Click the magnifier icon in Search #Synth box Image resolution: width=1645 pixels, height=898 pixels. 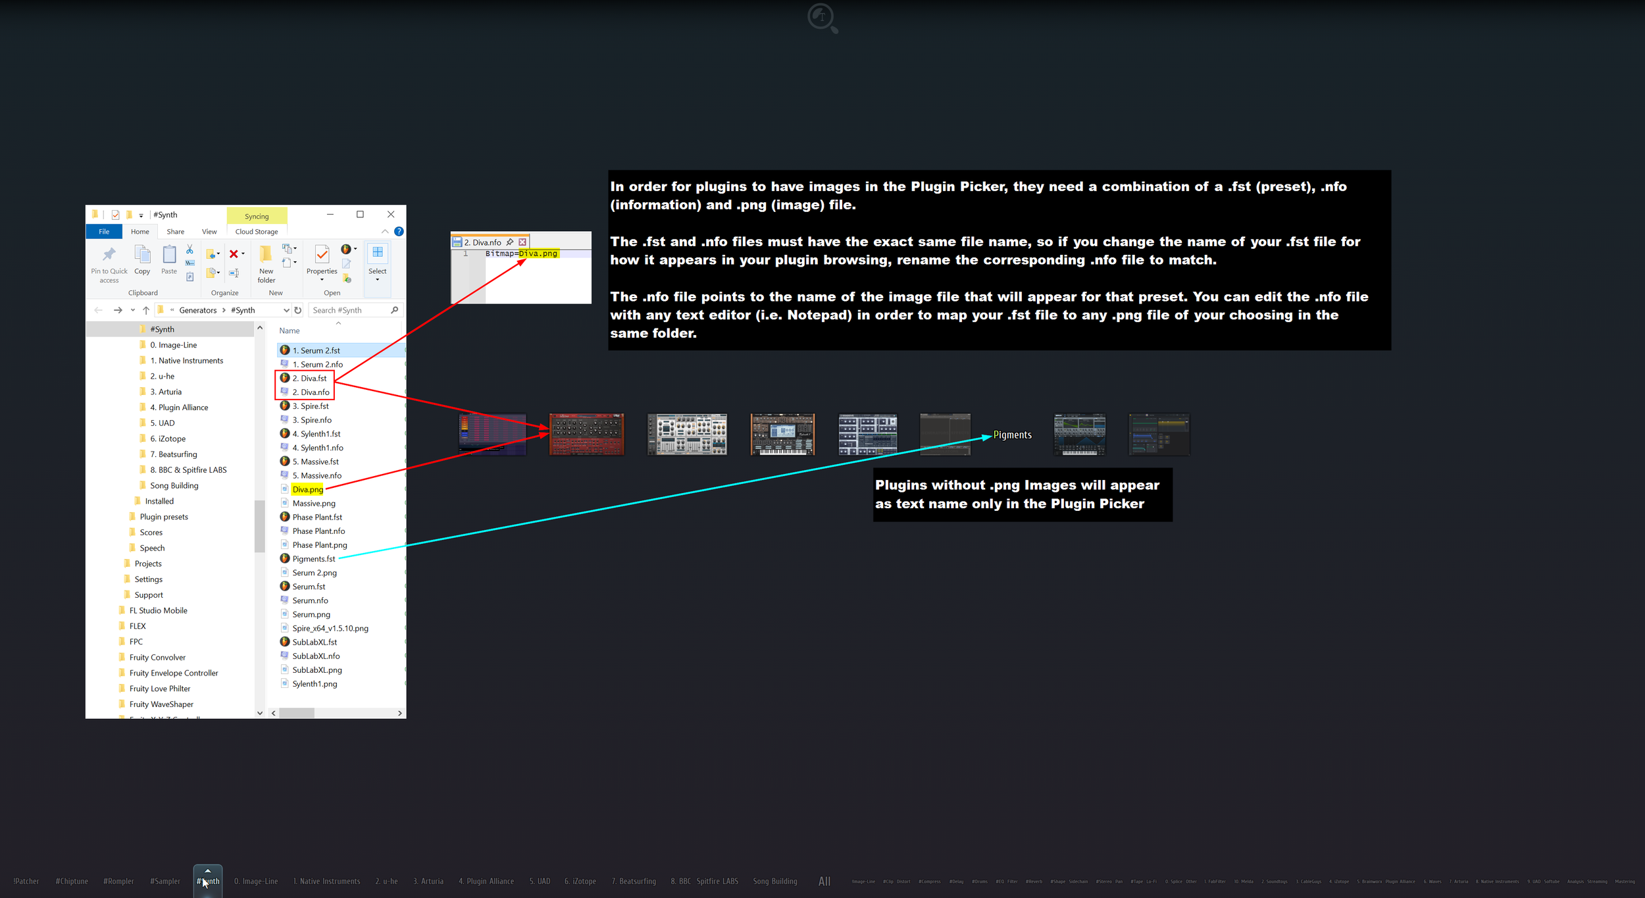point(395,310)
